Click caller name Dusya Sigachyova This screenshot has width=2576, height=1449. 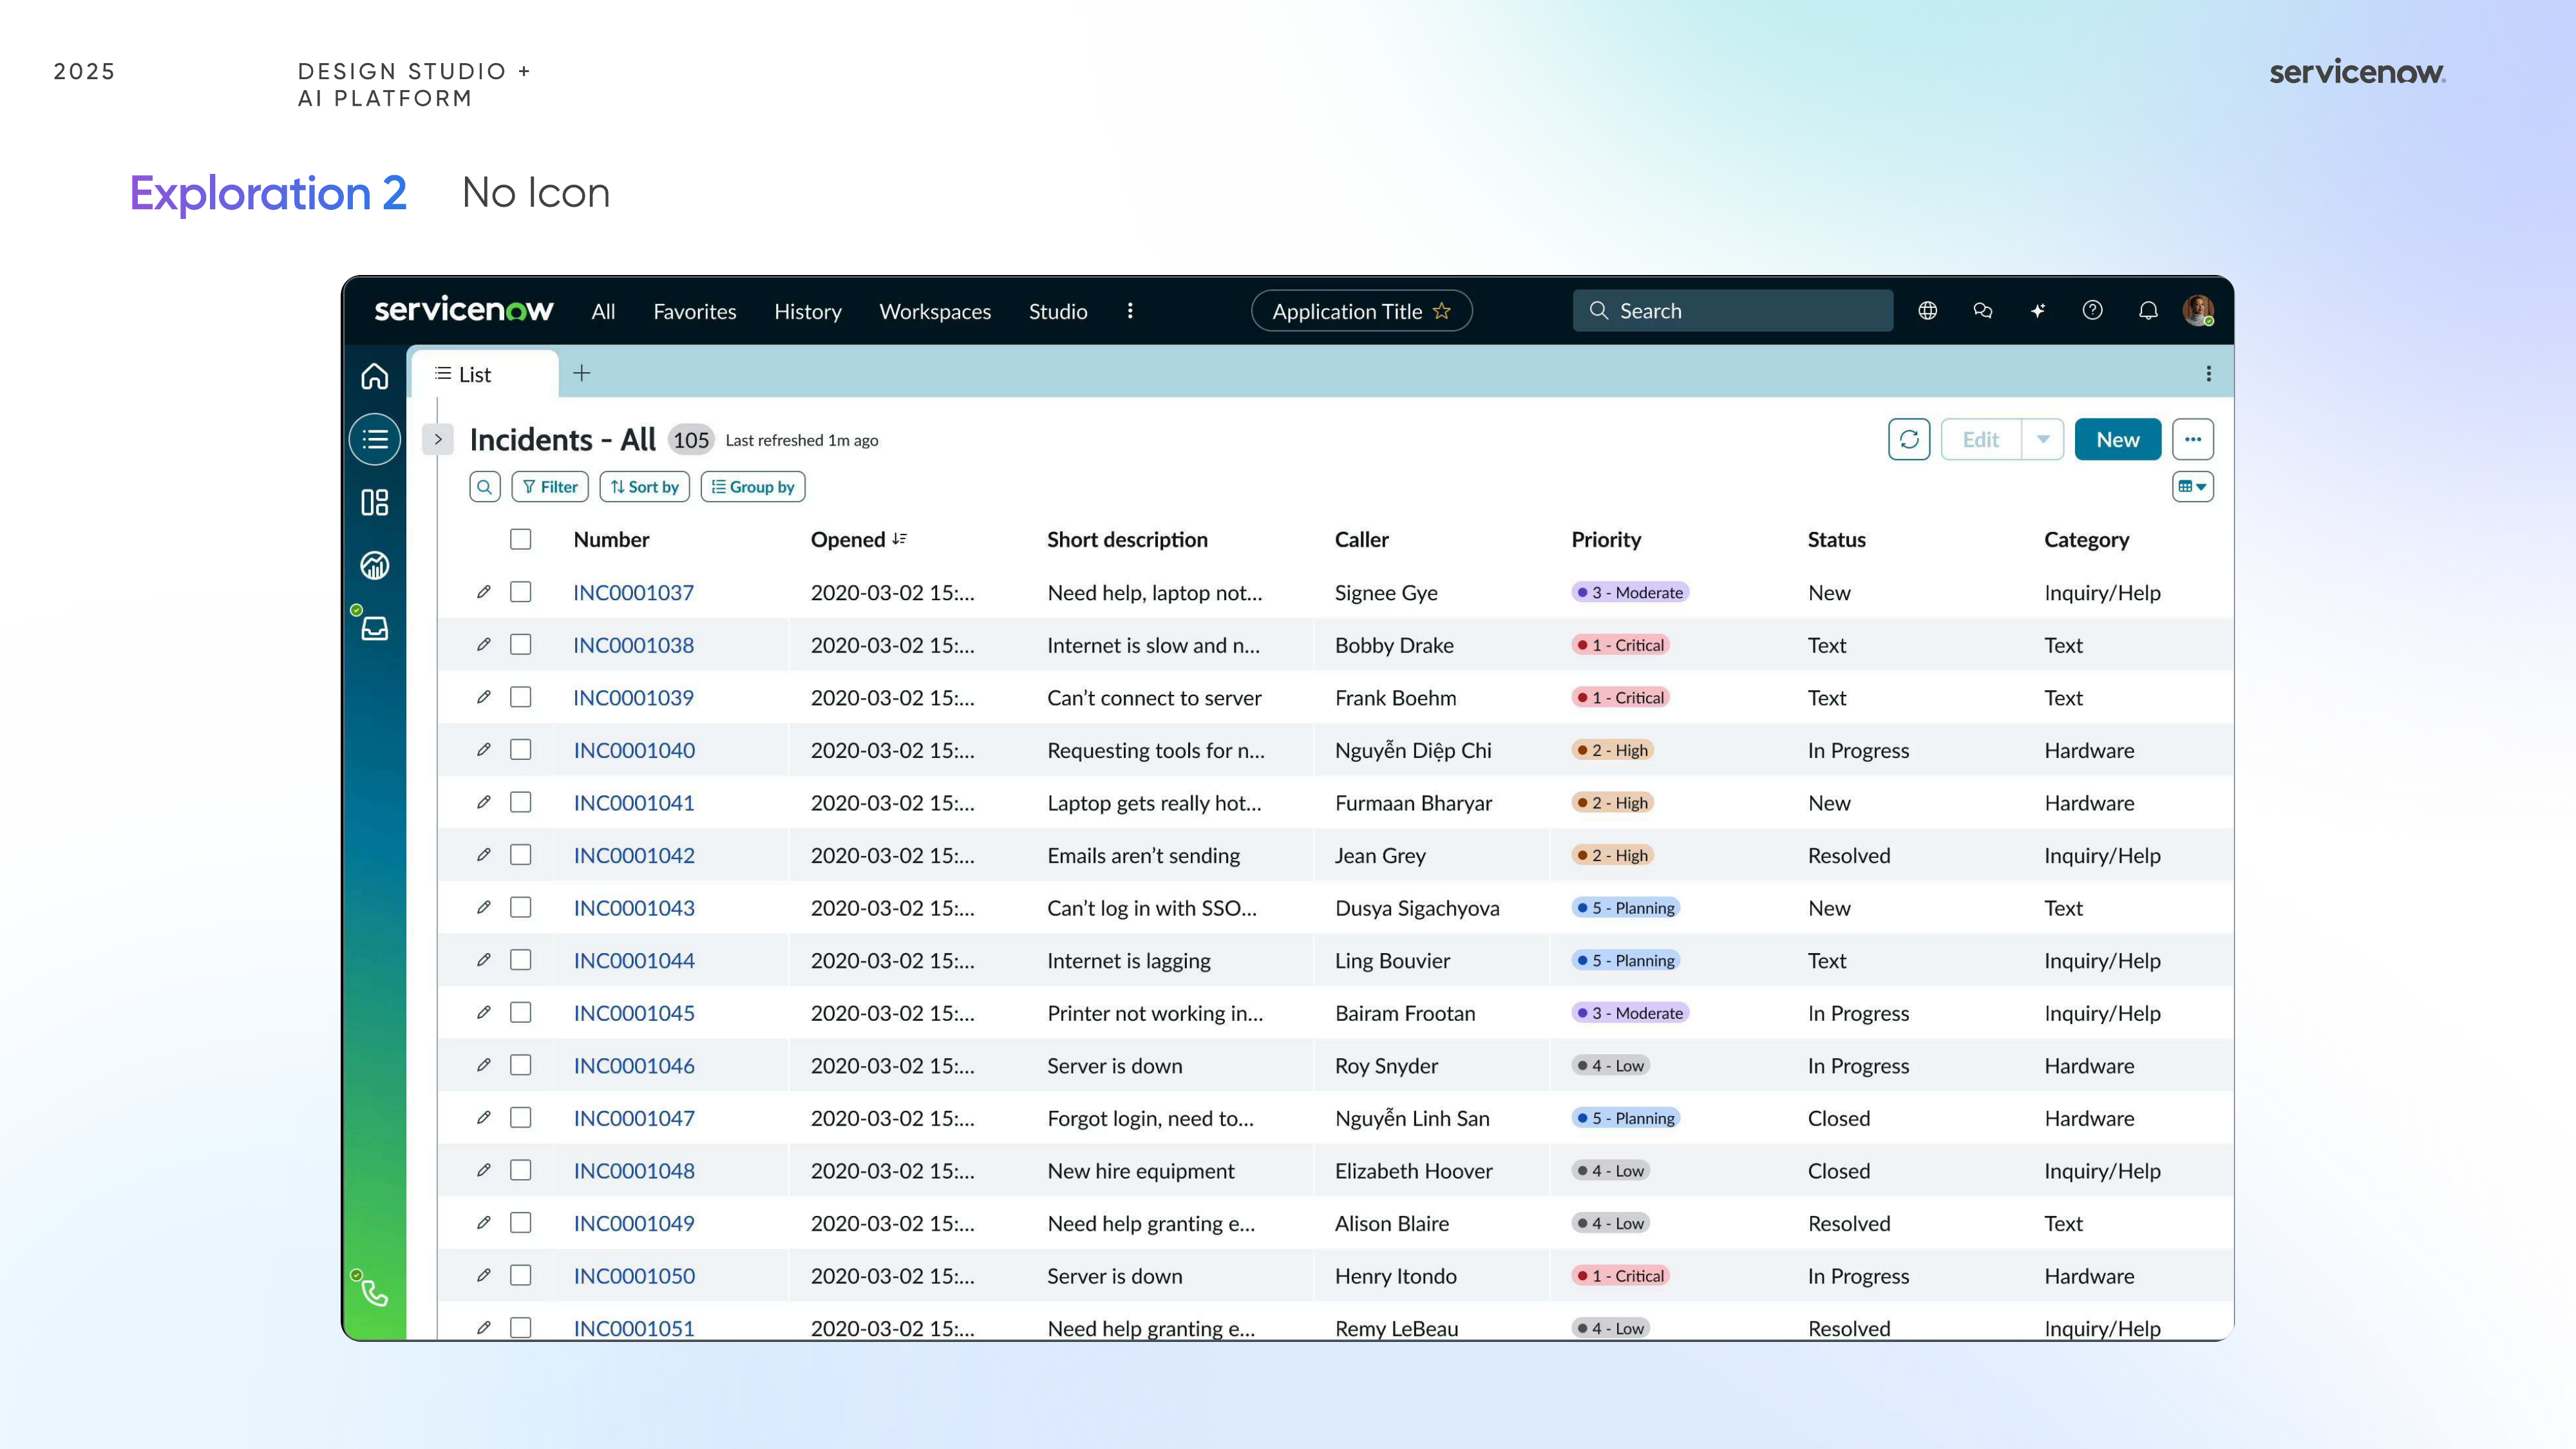point(1417,908)
